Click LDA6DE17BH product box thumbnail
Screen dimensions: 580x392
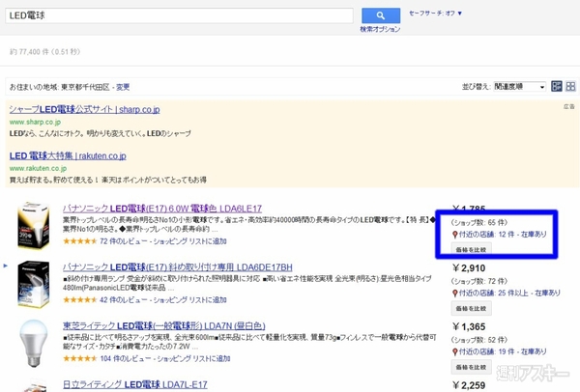point(33,284)
